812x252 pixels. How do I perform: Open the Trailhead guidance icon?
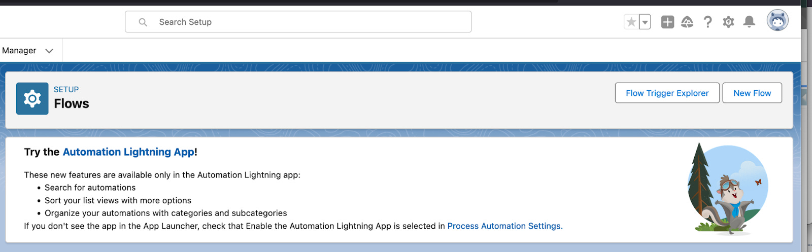tap(687, 22)
